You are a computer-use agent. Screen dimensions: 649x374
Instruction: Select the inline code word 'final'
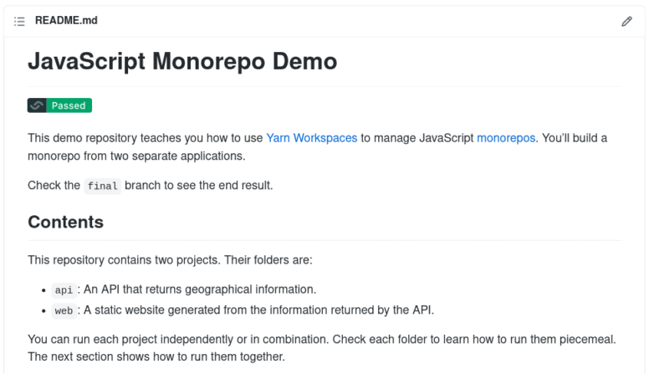click(x=102, y=186)
